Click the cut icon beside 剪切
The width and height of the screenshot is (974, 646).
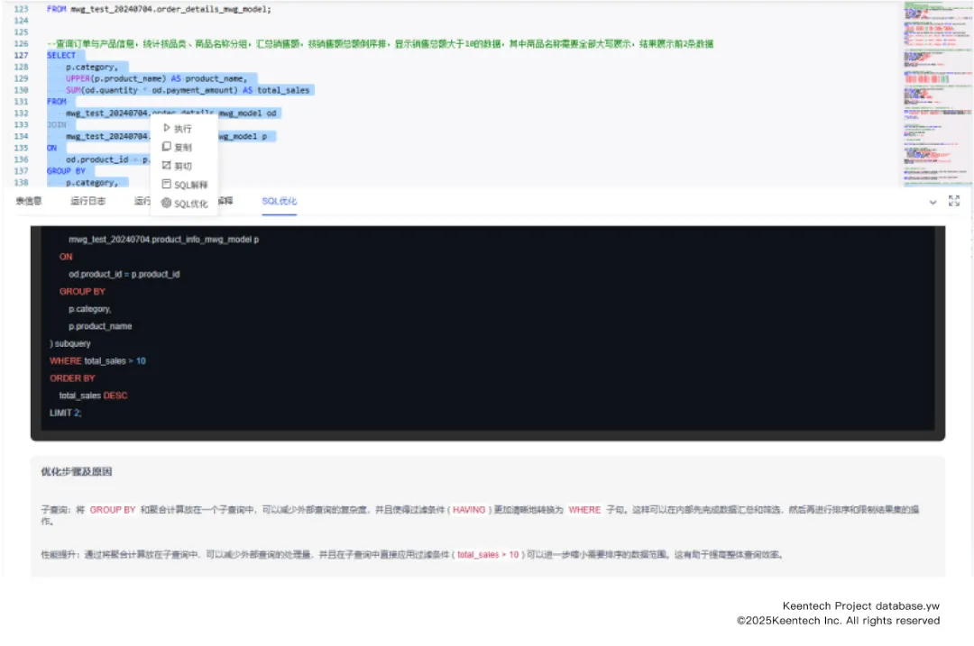pyautogui.click(x=166, y=166)
